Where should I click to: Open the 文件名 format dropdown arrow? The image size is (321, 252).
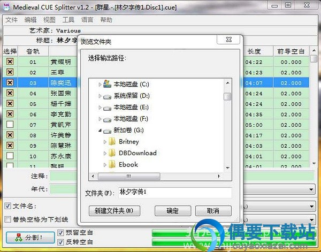(311, 207)
